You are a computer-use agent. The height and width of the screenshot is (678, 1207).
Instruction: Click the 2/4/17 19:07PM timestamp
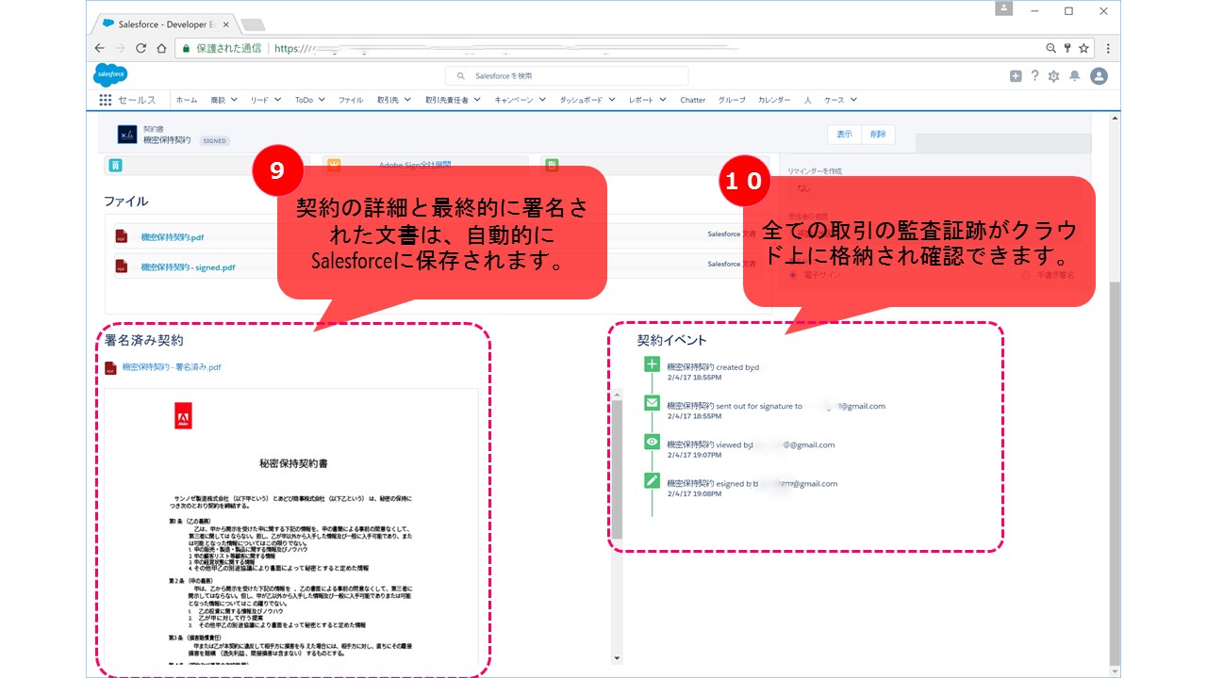(x=694, y=455)
